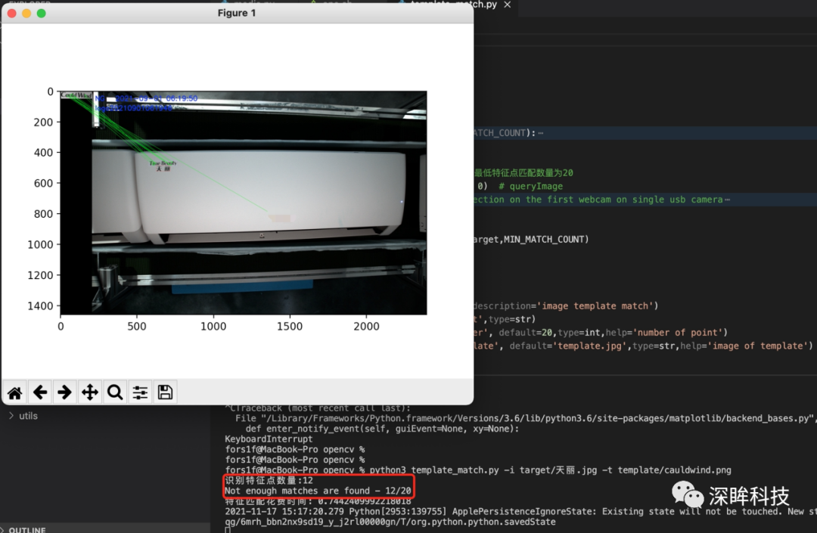Click the 'org.python.python.savedState' path line in the terminal
The image size is (817, 533).
point(390,522)
